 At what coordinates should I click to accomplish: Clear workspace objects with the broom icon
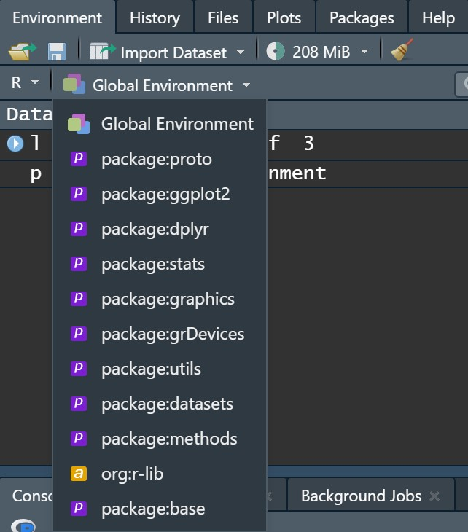(402, 50)
